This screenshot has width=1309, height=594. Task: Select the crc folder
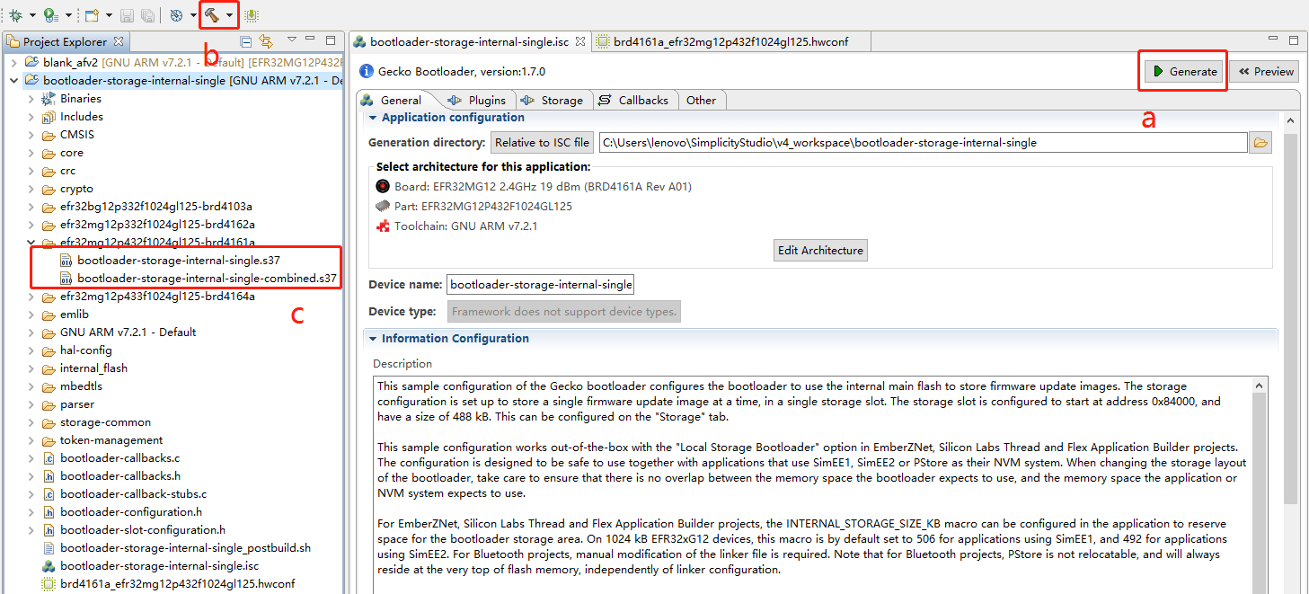(67, 170)
